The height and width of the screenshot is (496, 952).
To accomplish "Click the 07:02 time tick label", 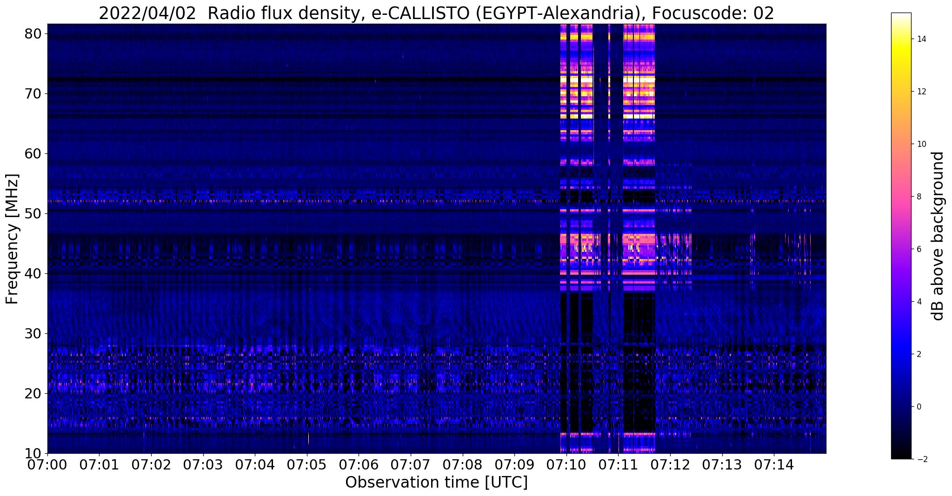I will 151,464.
